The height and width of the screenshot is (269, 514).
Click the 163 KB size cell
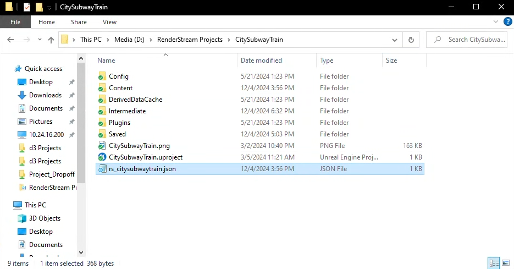(x=412, y=146)
